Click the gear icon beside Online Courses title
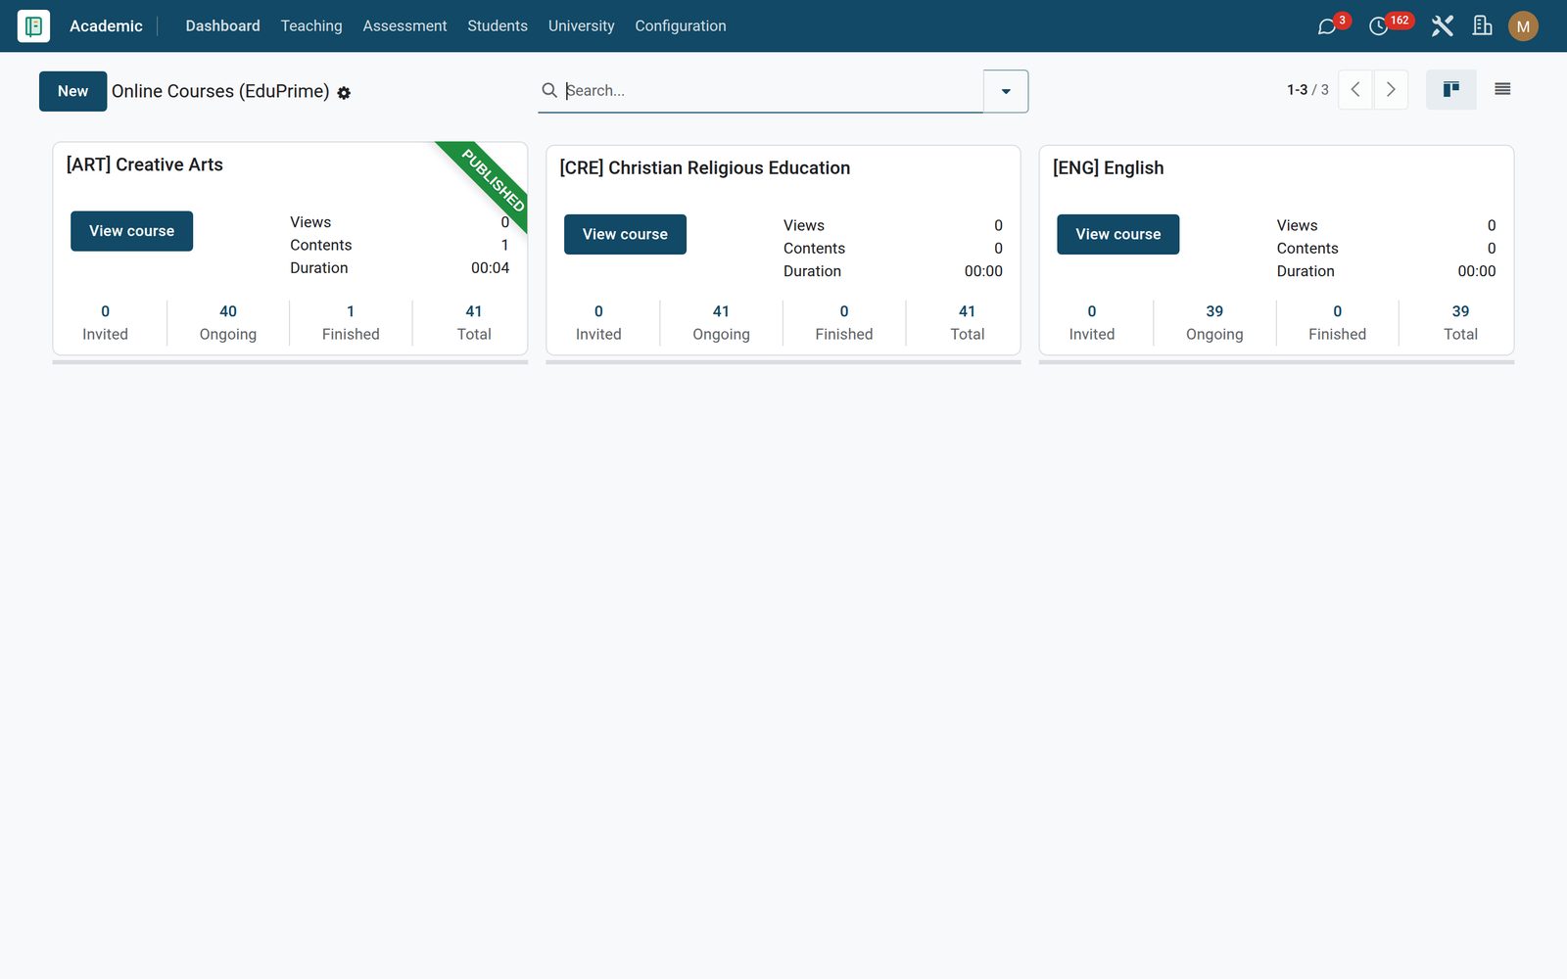Image resolution: width=1567 pixels, height=979 pixels. point(344,93)
